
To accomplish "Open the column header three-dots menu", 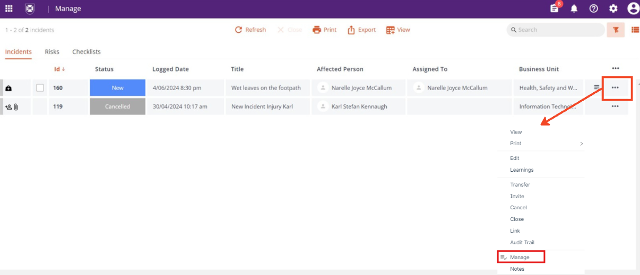I will coord(615,69).
